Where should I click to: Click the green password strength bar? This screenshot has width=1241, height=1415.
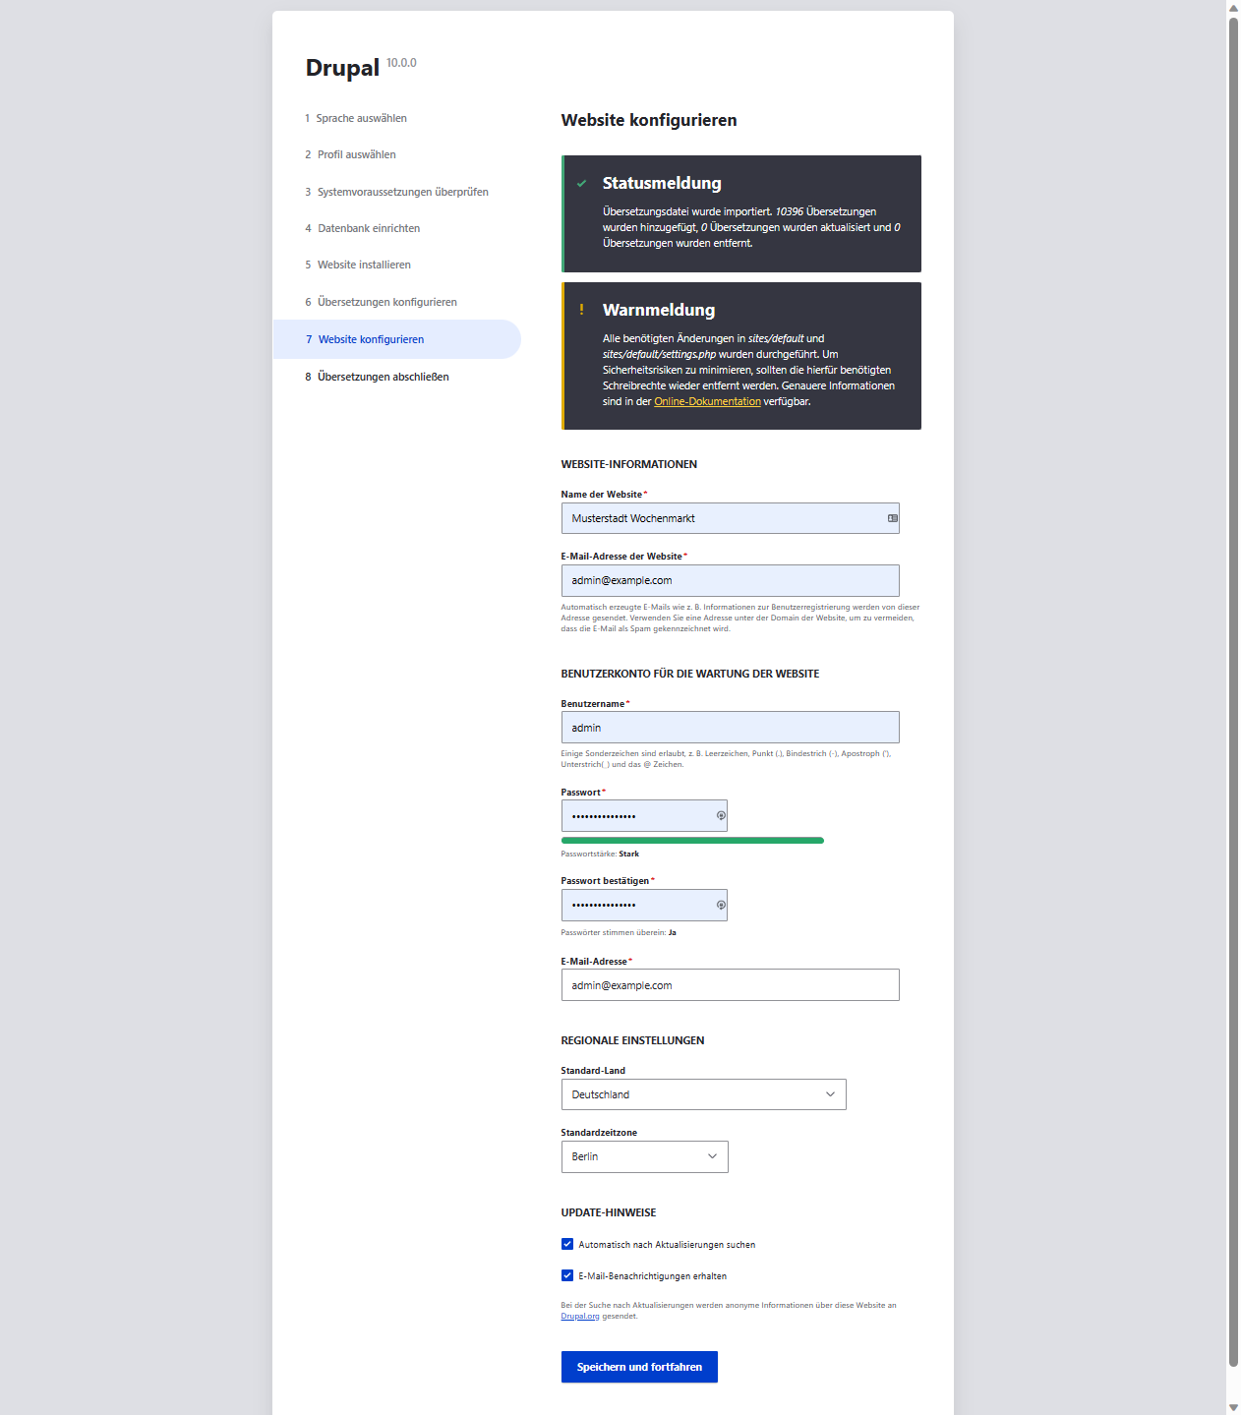pyautogui.click(x=692, y=841)
